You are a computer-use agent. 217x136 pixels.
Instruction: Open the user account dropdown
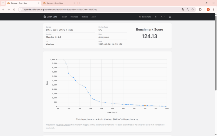tap(163, 17)
